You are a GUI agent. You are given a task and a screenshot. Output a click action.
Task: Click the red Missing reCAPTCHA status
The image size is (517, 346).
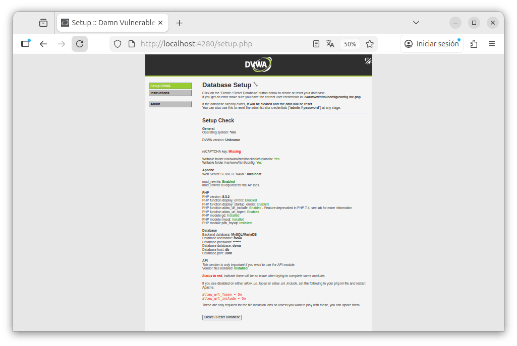[235, 152]
